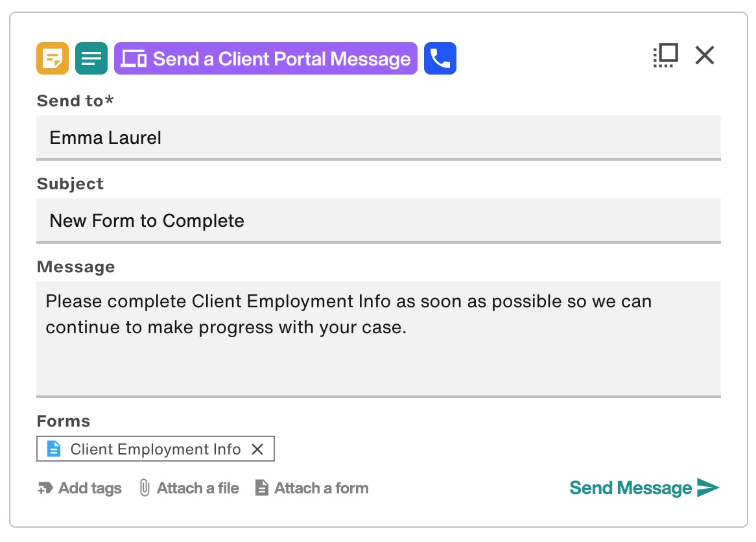This screenshot has width=756, height=542.
Task: Click inside the Message text area
Action: coord(379,340)
